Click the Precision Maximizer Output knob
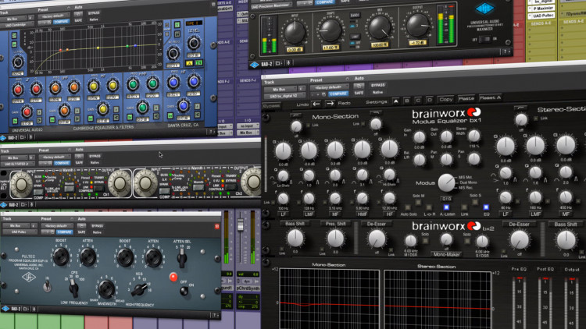 point(417,26)
